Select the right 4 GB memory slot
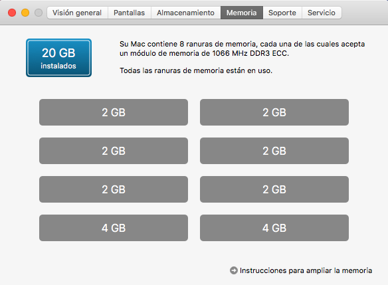Image resolution: width=388 pixels, height=285 pixels. click(x=274, y=228)
